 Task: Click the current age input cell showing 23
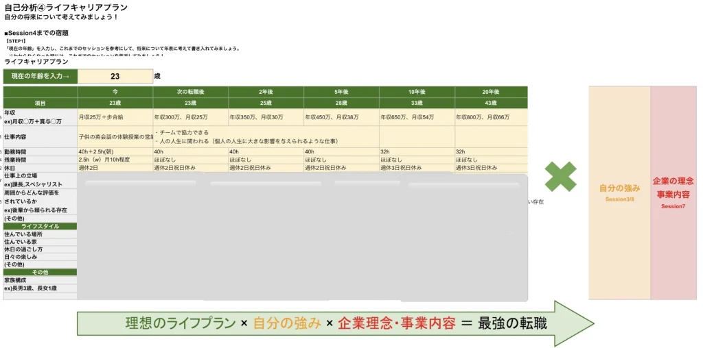[x=115, y=77]
